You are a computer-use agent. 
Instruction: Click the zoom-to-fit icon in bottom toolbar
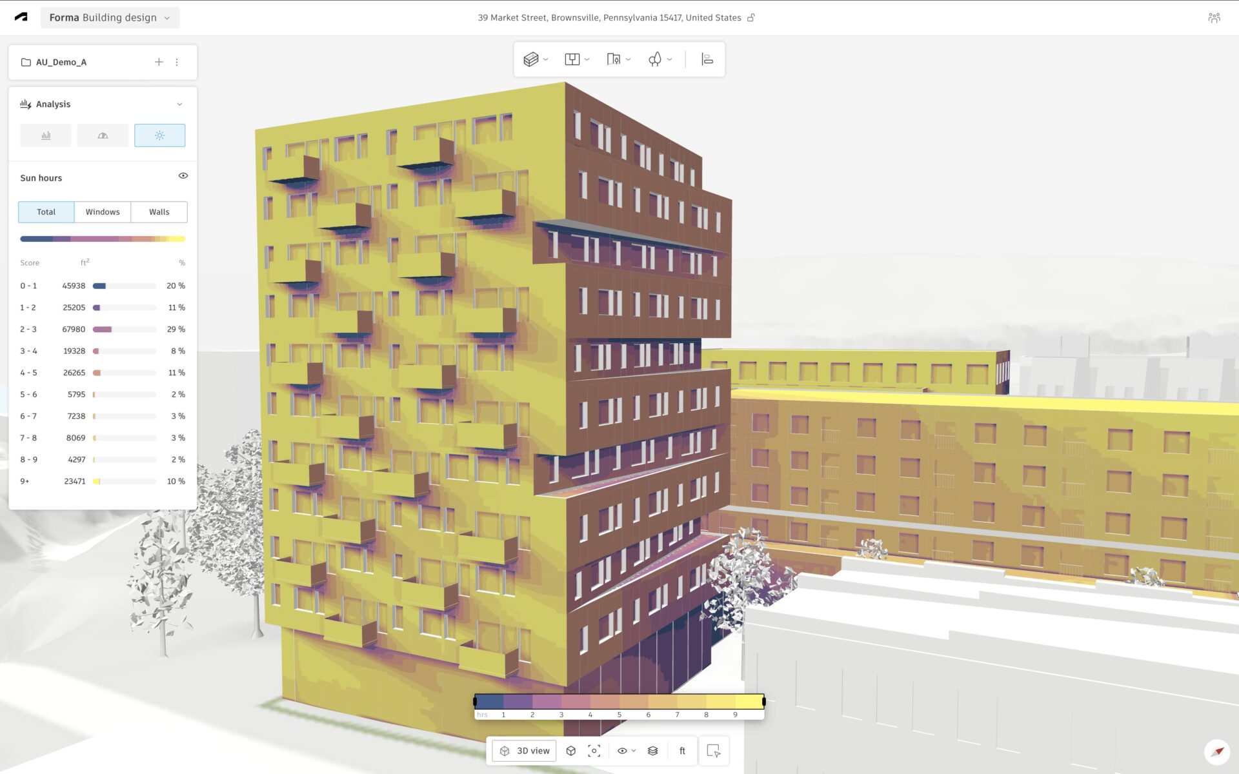point(594,750)
